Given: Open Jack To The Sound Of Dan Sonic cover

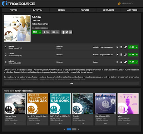Looking at the screenshot, I should 60,104.
